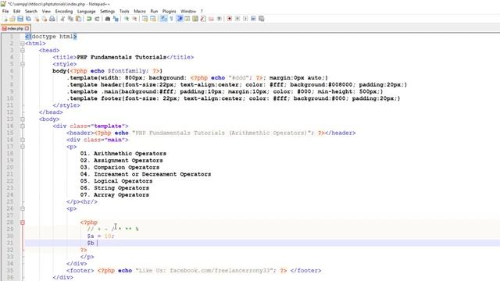Open the File menu

[5, 11]
